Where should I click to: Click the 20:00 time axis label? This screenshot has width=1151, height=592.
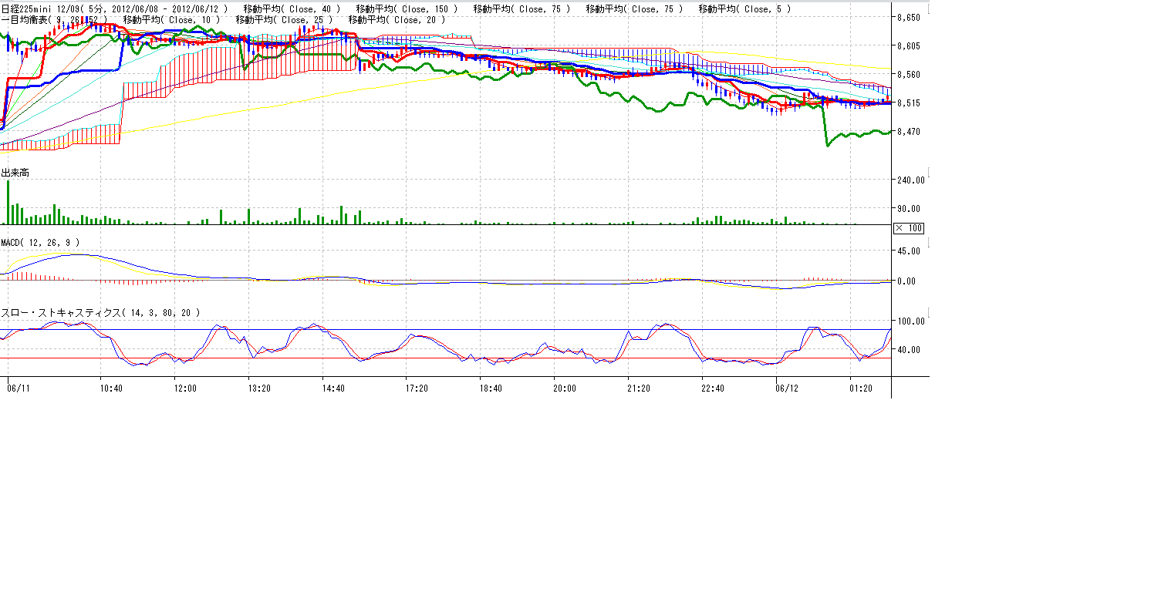[x=565, y=388]
